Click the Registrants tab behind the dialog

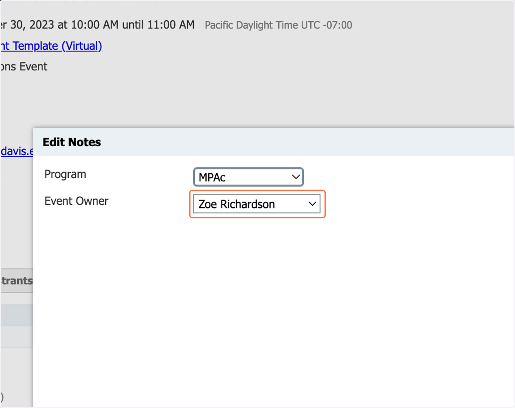click(x=16, y=281)
